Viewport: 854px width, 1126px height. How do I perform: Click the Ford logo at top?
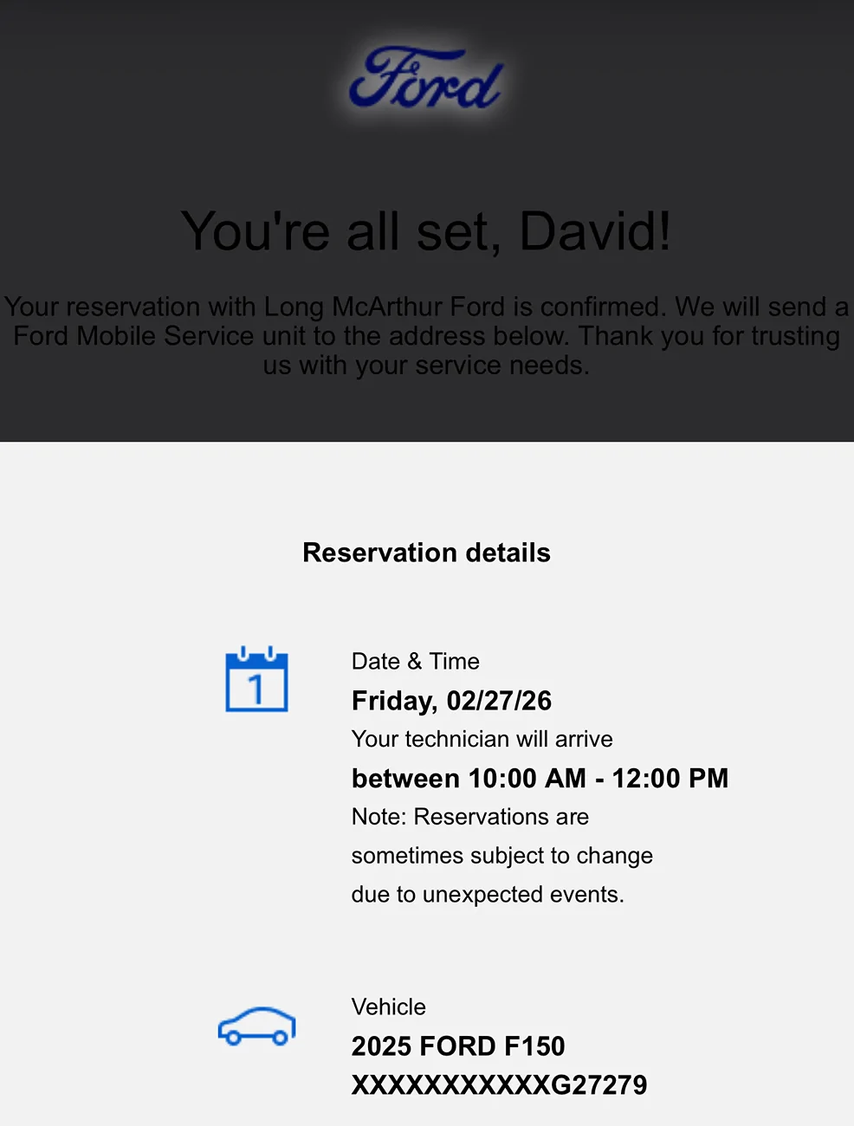tap(425, 81)
